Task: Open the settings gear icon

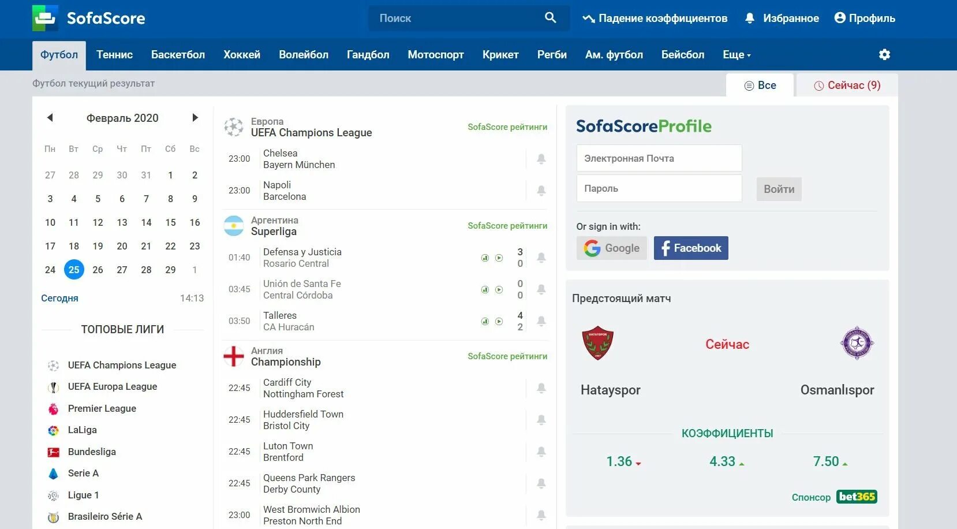Action: [x=884, y=54]
